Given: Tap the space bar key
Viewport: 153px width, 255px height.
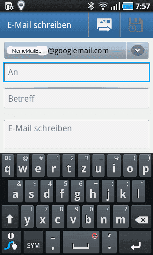Looking at the screenshot, I should pos(81,242).
